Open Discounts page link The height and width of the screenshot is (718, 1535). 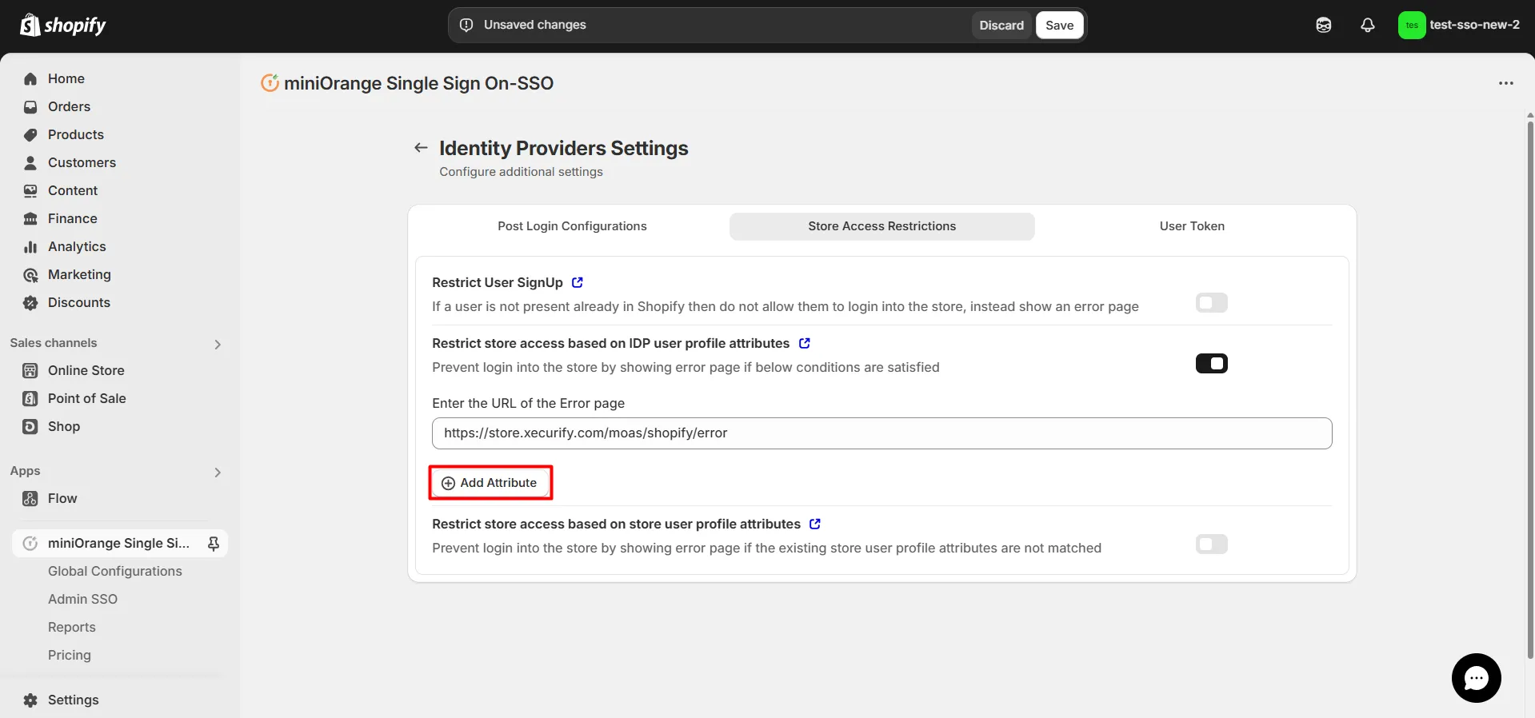(x=79, y=302)
